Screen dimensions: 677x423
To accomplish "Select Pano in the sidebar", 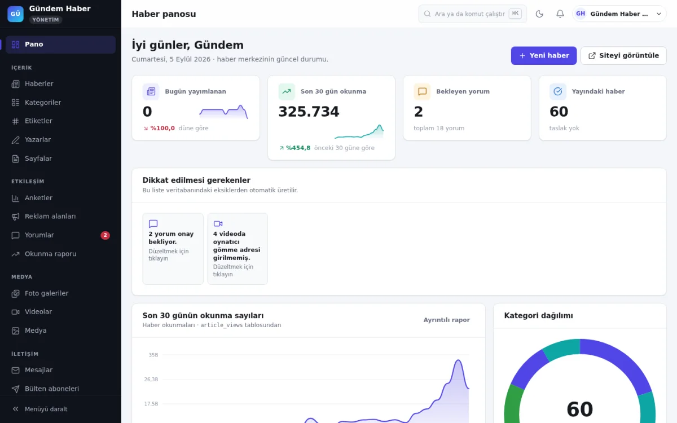I will click(60, 45).
